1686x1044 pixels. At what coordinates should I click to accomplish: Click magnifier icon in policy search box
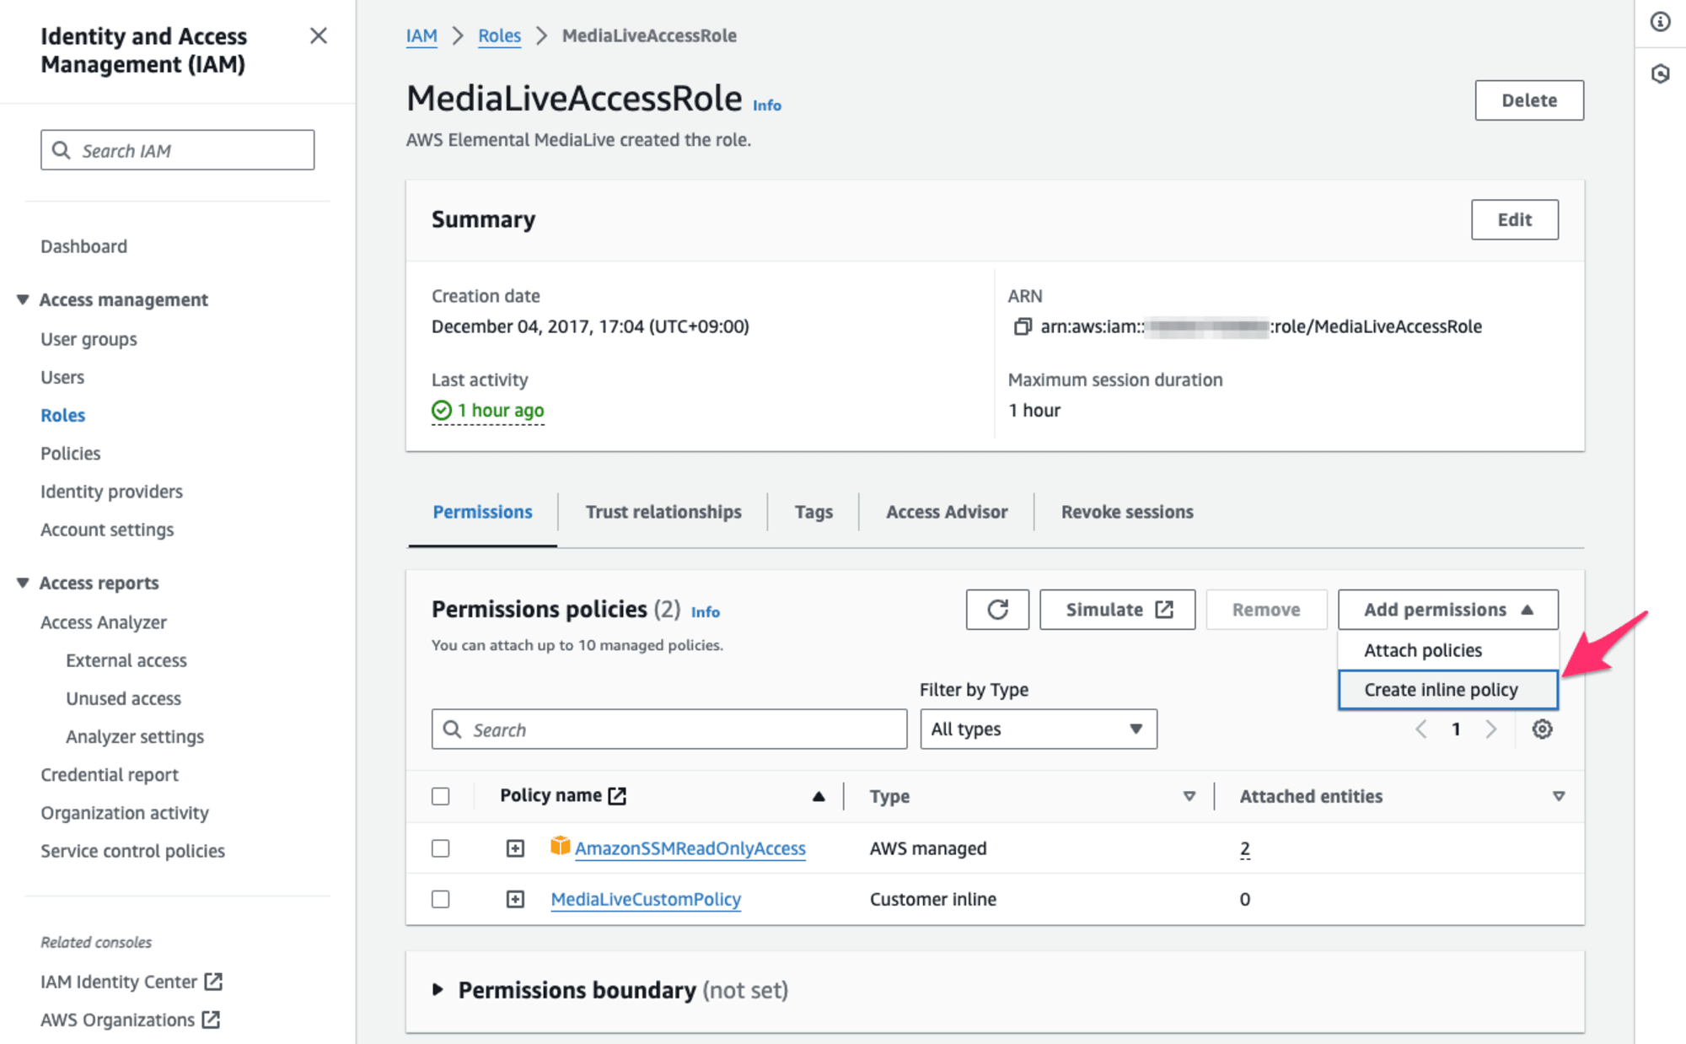(x=452, y=729)
